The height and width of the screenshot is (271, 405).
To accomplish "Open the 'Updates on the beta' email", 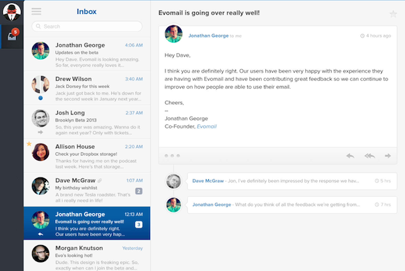I will [x=87, y=54].
